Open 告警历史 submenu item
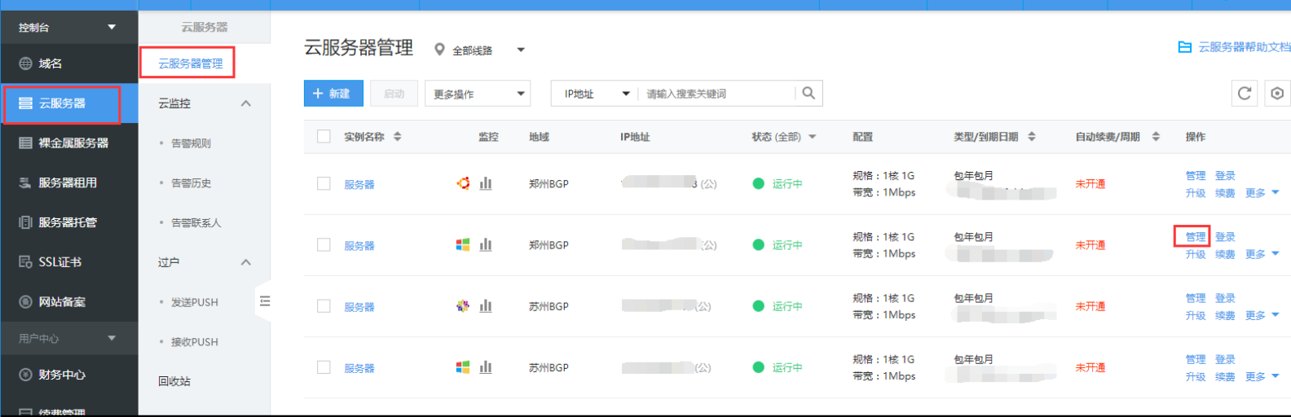This screenshot has width=1291, height=417. [191, 183]
